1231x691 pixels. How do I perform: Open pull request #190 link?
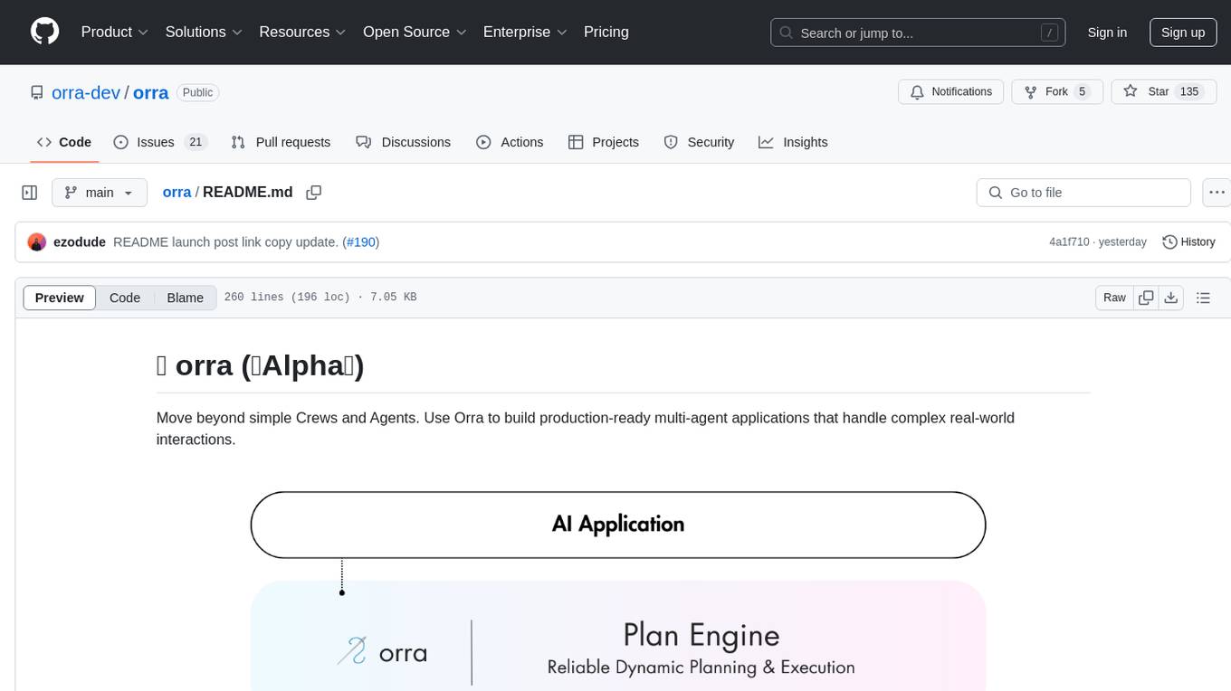tap(361, 242)
